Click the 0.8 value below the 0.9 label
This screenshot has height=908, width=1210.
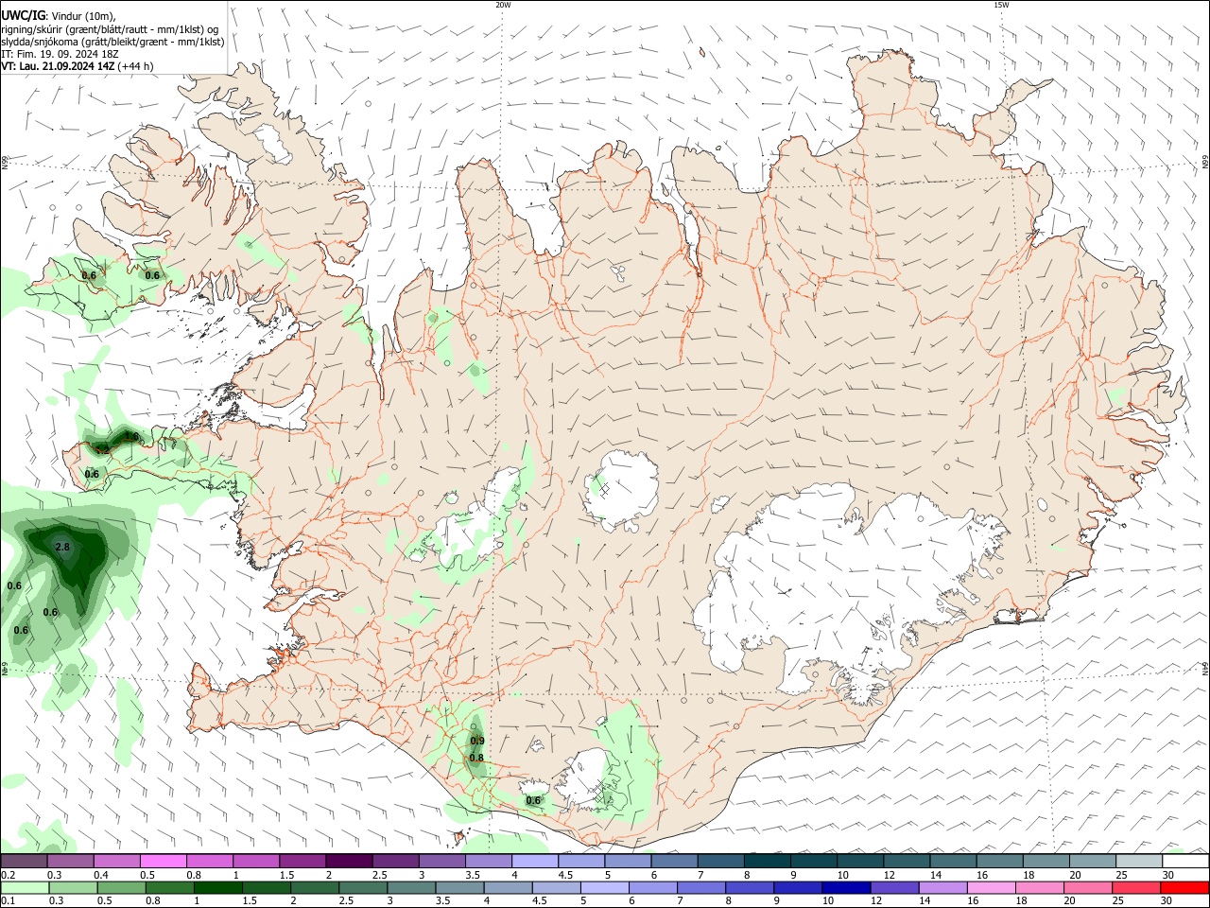click(476, 758)
